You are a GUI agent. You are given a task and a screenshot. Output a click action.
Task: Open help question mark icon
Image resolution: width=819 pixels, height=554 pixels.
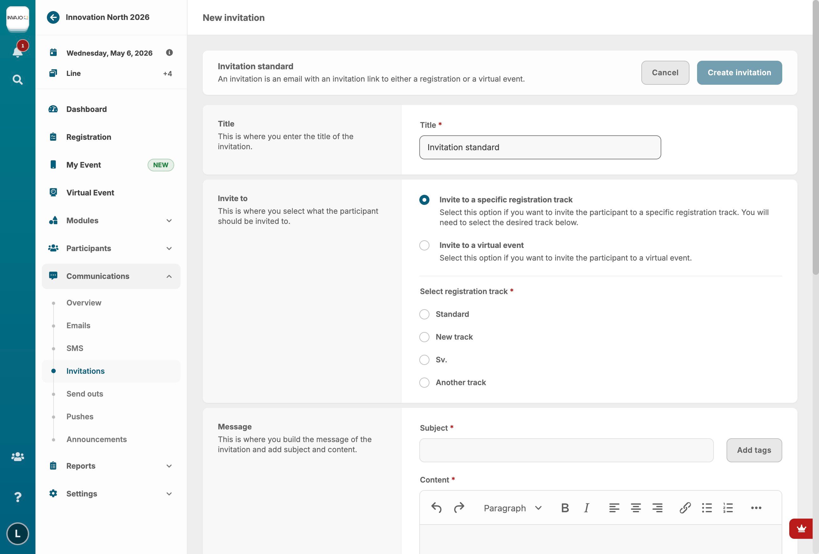pos(18,497)
